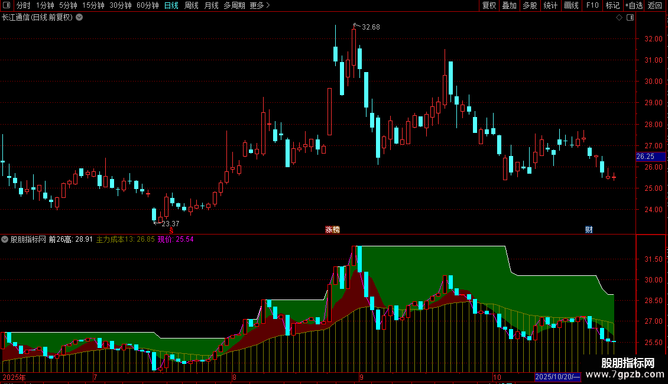668x384 pixels.
Task: Expand the 更多 period options
Action: click(260, 5)
